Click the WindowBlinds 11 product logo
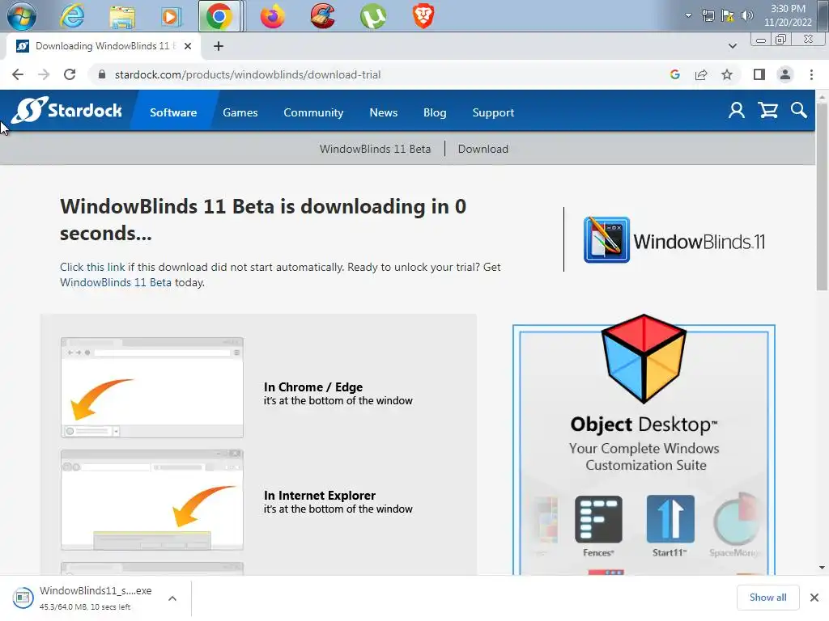The height and width of the screenshot is (621, 829). click(x=674, y=240)
